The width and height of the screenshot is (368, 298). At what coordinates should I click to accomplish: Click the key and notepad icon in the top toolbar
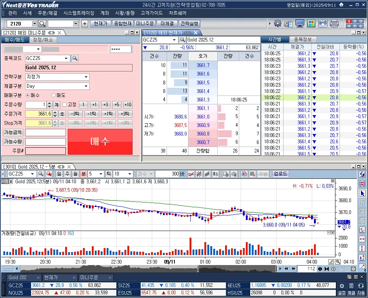click(x=288, y=23)
